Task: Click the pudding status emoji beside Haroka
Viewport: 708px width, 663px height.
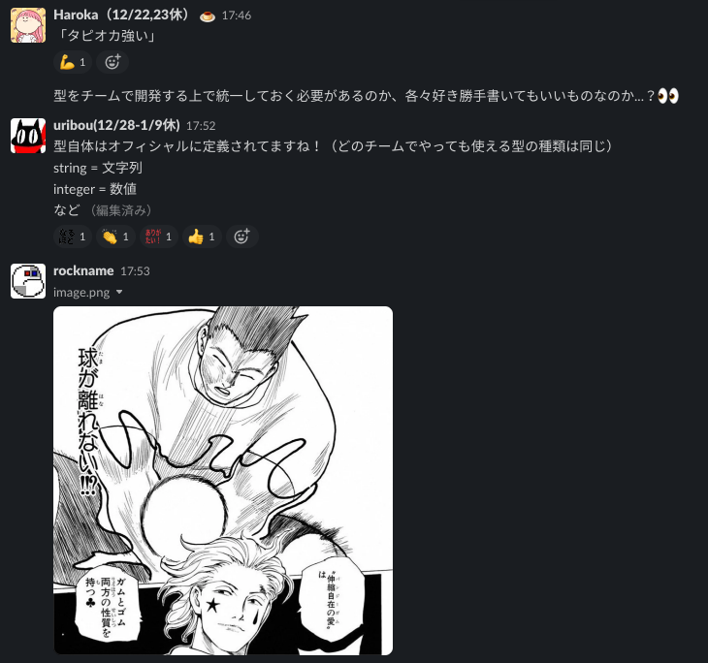Action: (208, 16)
